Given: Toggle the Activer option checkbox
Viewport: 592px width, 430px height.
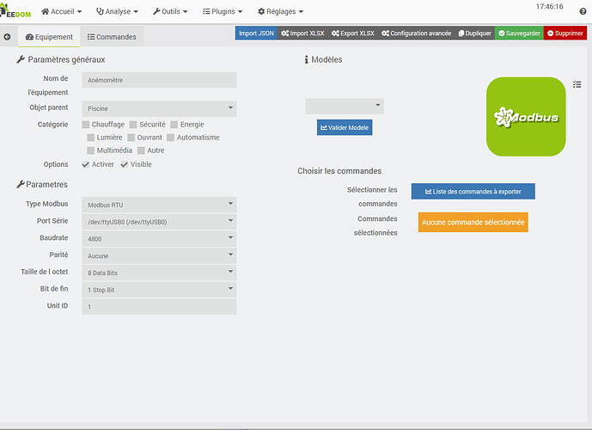Looking at the screenshot, I should tap(86, 164).
